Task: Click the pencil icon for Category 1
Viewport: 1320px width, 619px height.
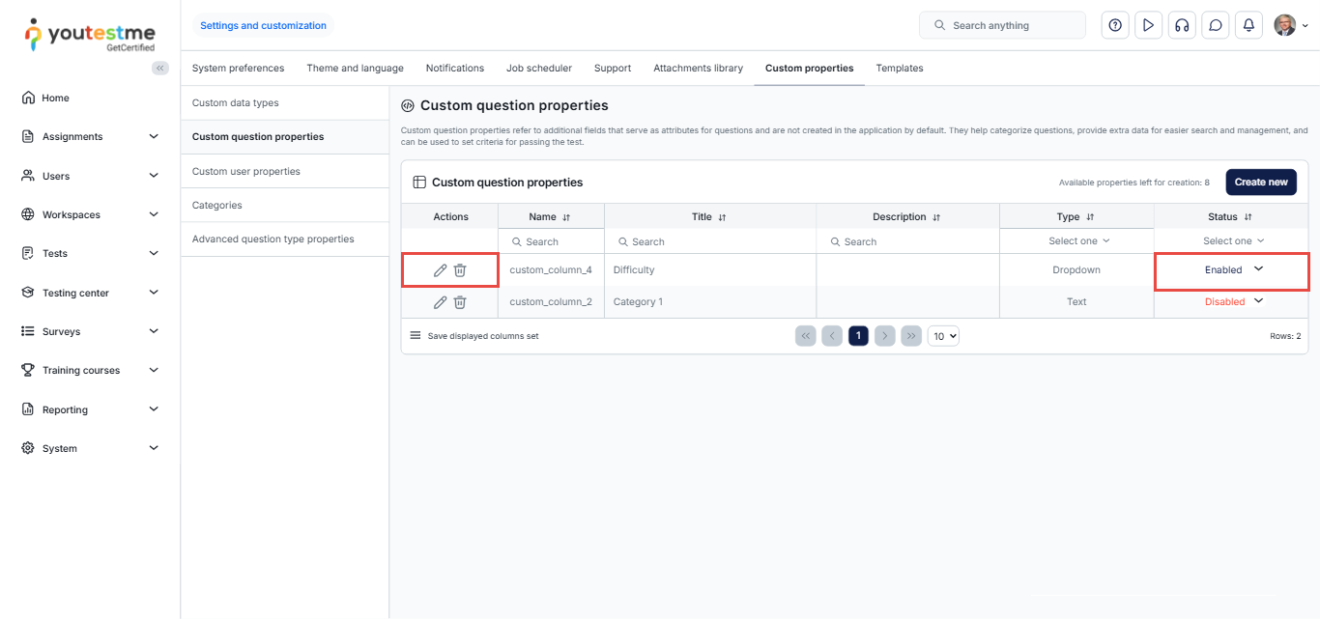Action: [x=440, y=302]
